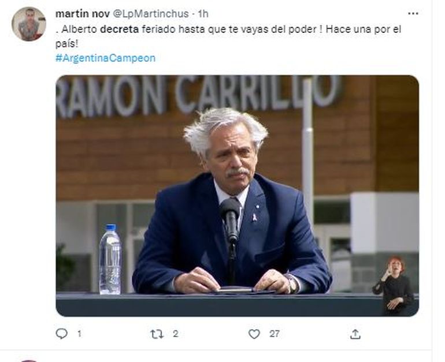Click the water bottle in the photo
The height and width of the screenshot is (362, 445).
[x=110, y=259]
